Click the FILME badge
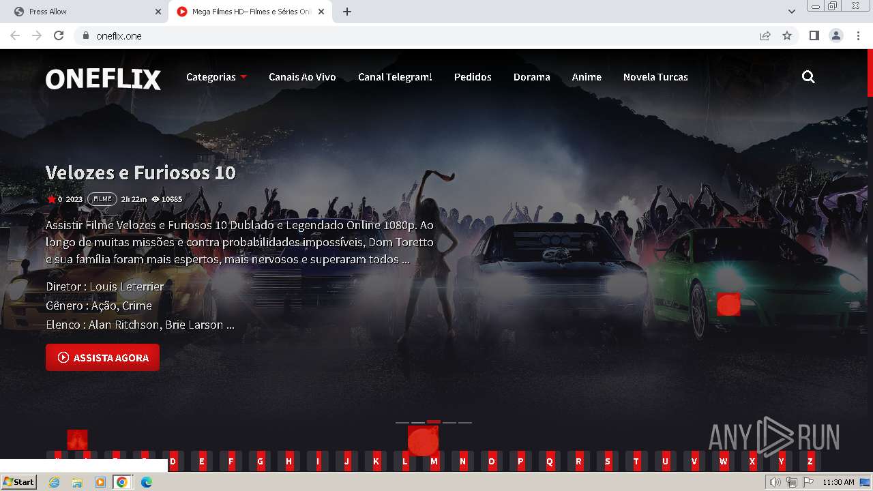The width and height of the screenshot is (873, 491). 102,199
